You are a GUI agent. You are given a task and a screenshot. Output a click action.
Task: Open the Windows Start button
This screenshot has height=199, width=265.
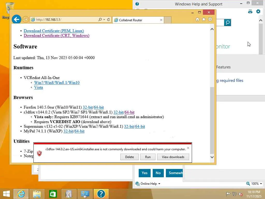pyautogui.click(x=6, y=194)
